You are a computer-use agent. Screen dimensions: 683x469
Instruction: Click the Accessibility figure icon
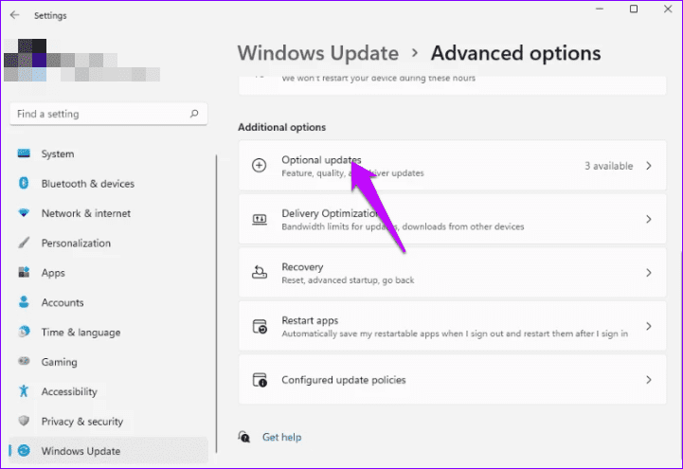click(x=24, y=391)
